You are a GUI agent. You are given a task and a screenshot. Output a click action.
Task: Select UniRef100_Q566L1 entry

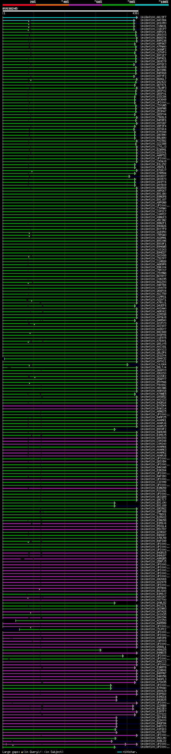pos(153,647)
